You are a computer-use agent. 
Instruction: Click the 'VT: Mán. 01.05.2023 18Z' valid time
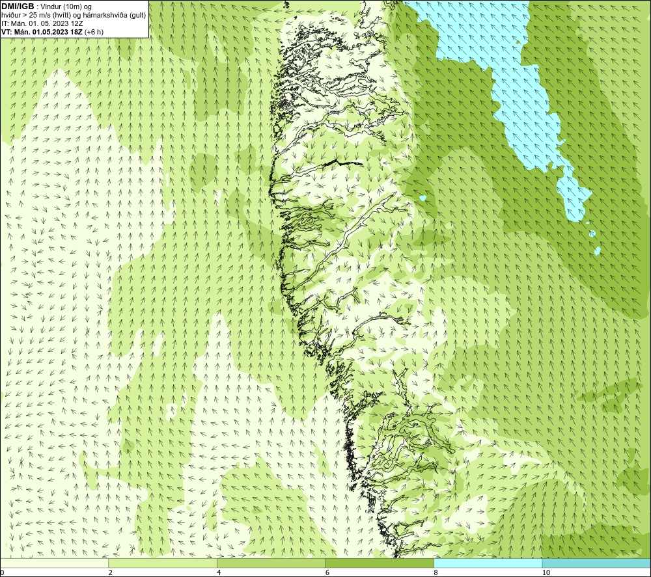click(x=42, y=32)
